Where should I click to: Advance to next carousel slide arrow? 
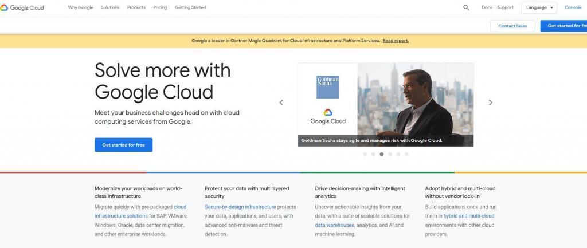pyautogui.click(x=491, y=103)
